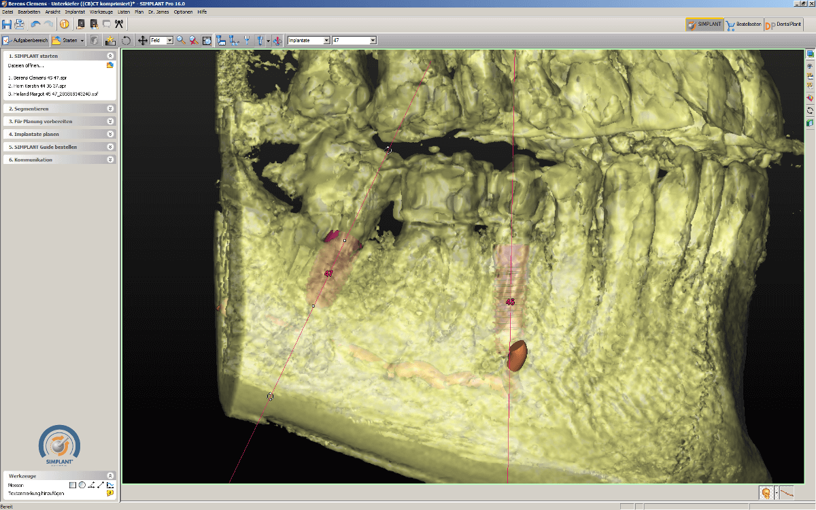816x510 pixels.
Task: Open recent file 'Berens Clemens 45 47.spr'
Action: 37,78
